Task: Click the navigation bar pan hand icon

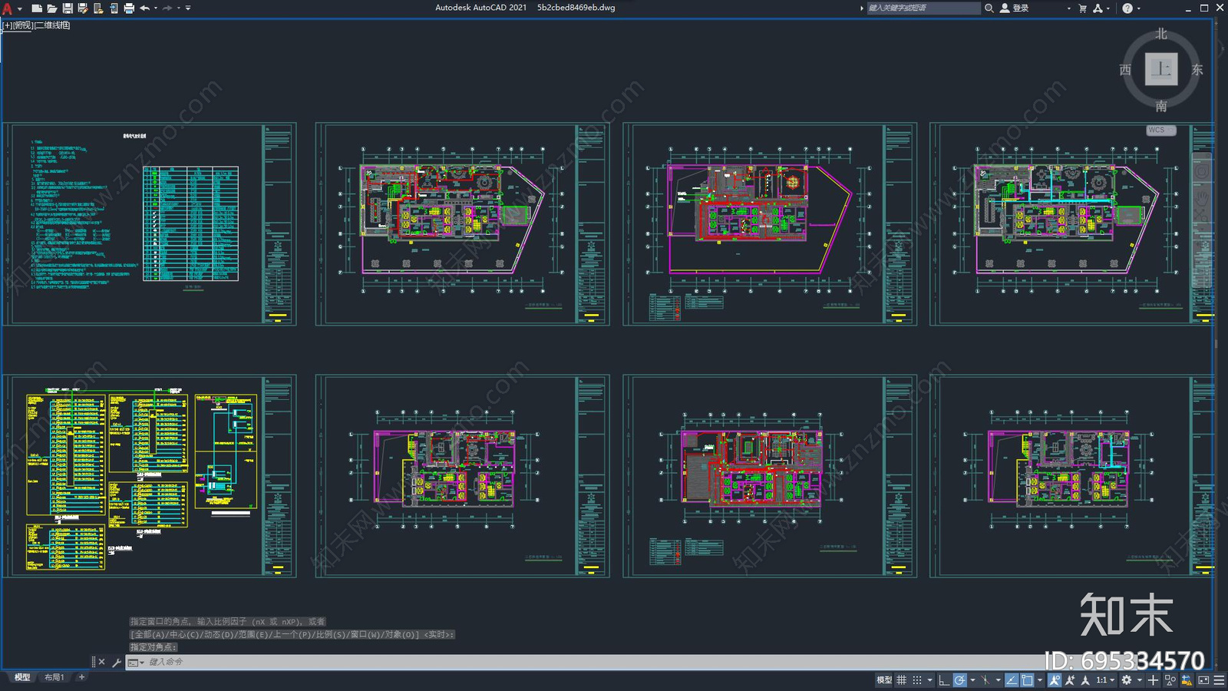Action: pos(1202,201)
